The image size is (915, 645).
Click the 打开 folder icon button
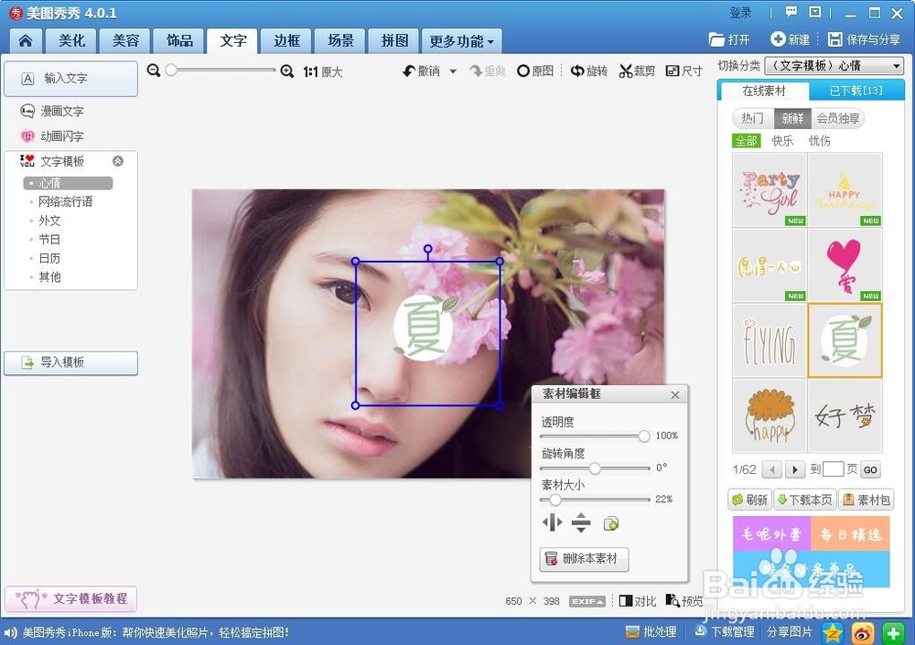(x=716, y=39)
